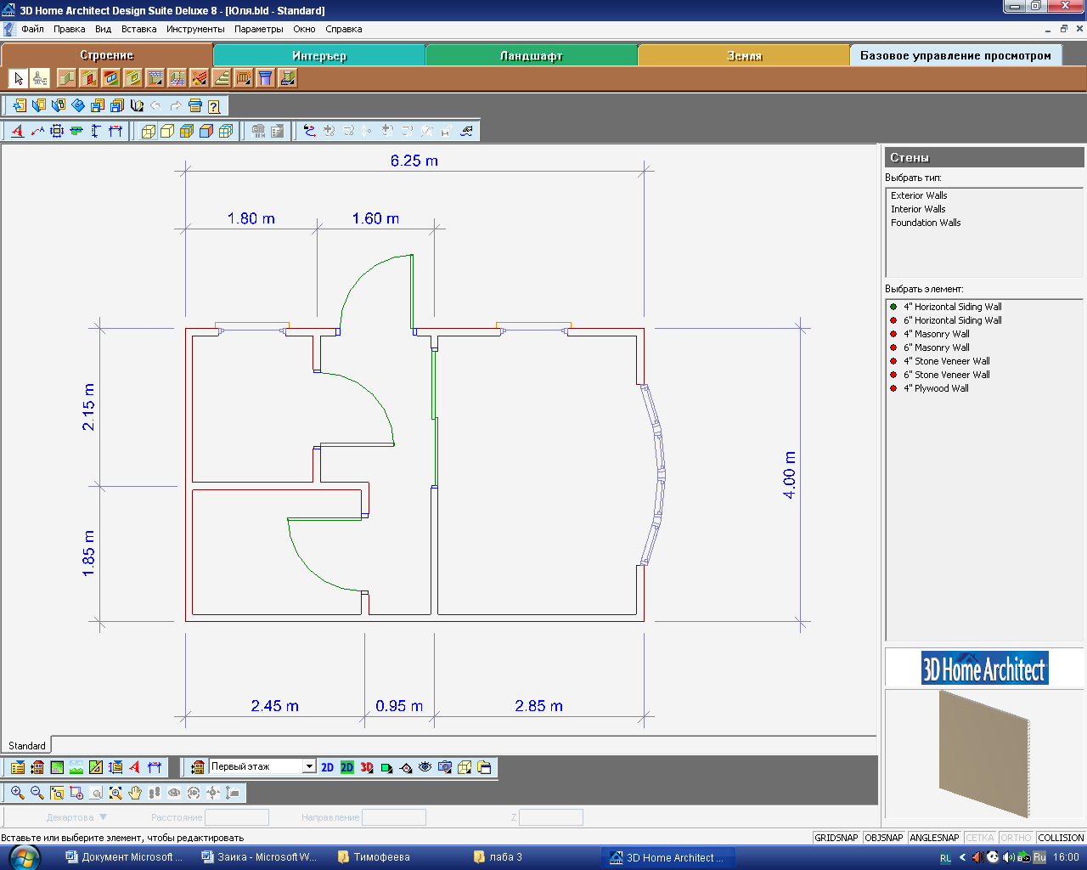This screenshot has width=1087, height=870.
Task: Select the Windows tool icon
Action: click(x=111, y=79)
